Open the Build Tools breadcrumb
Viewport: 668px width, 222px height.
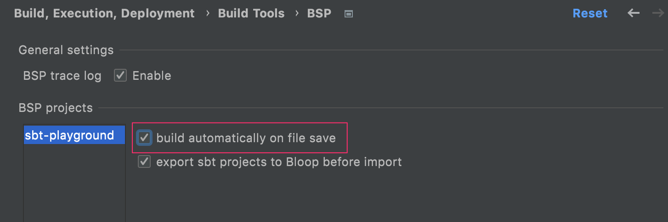251,13
